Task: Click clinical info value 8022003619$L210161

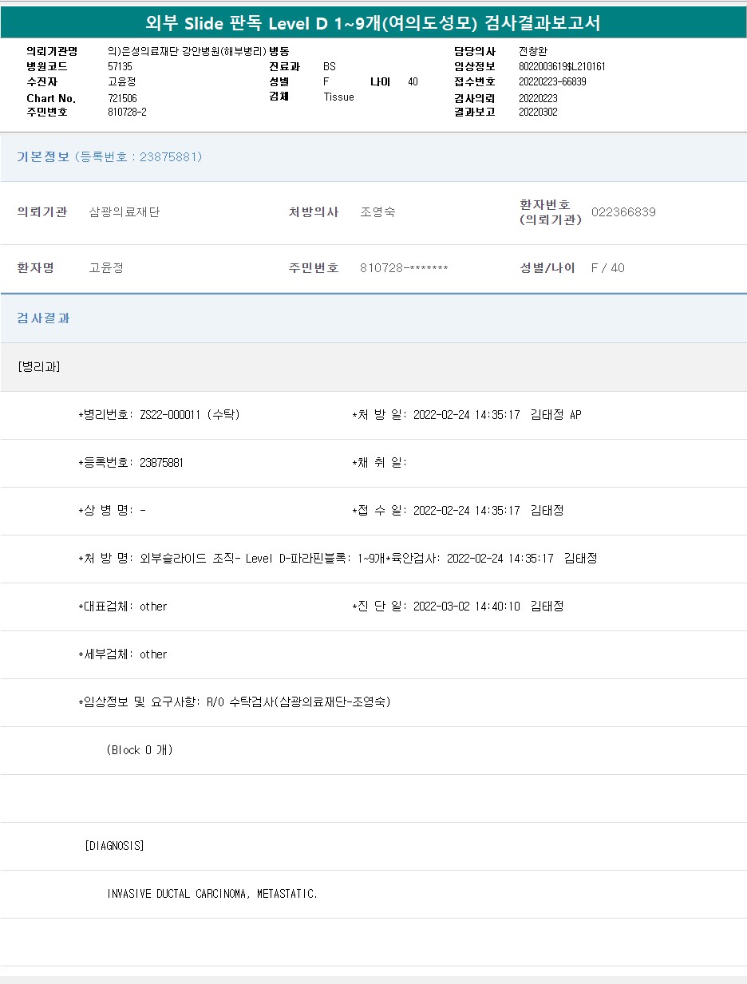Action: [561, 66]
